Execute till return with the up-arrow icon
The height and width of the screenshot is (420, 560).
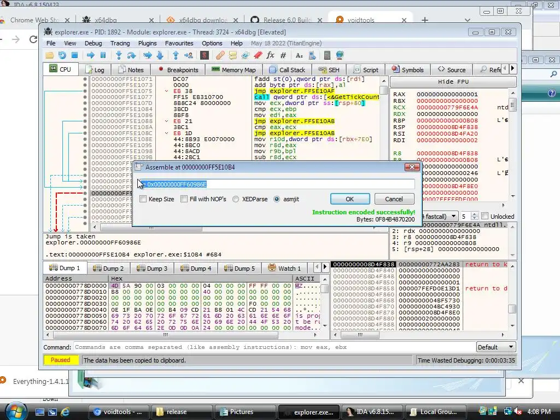tap(176, 55)
